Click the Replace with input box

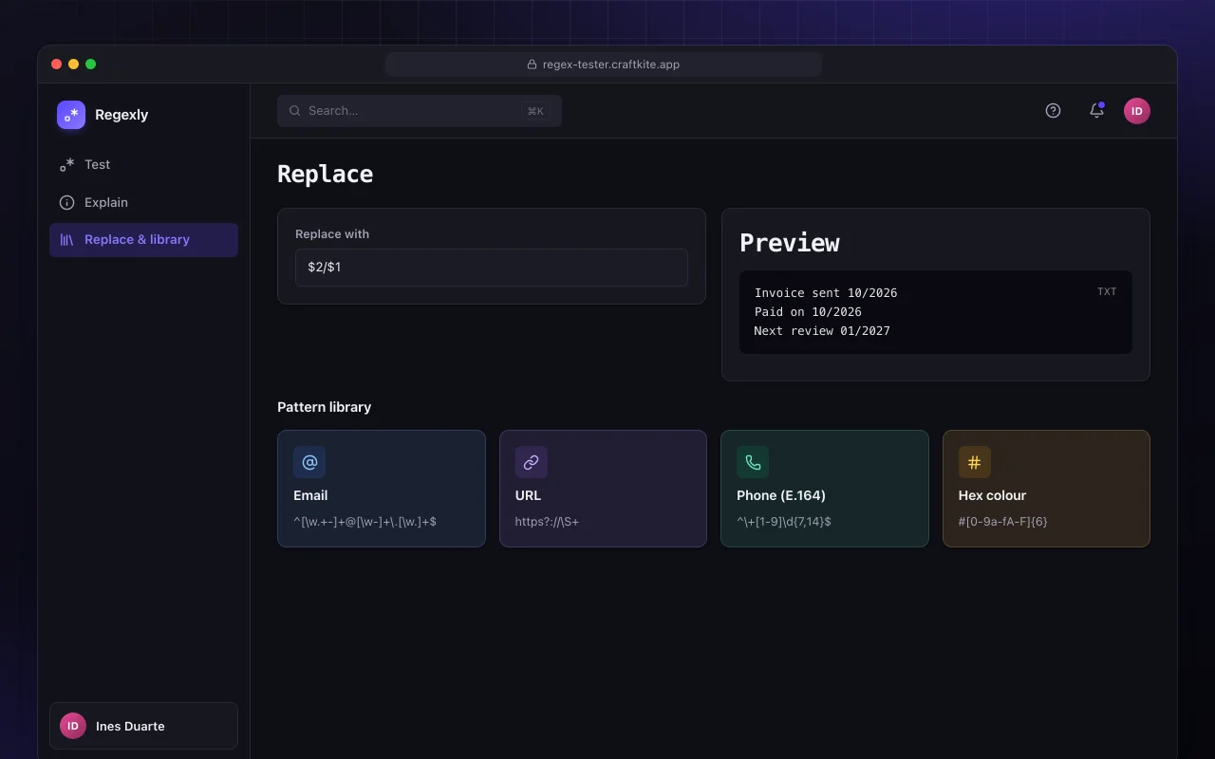492,268
